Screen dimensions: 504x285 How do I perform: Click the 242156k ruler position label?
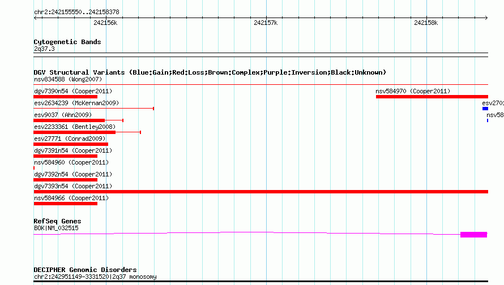coord(105,23)
